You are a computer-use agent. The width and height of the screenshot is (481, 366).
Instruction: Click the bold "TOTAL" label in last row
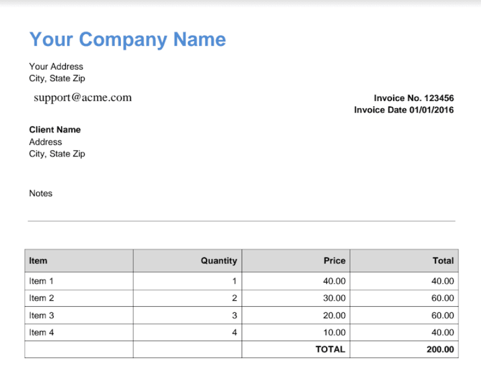point(330,349)
